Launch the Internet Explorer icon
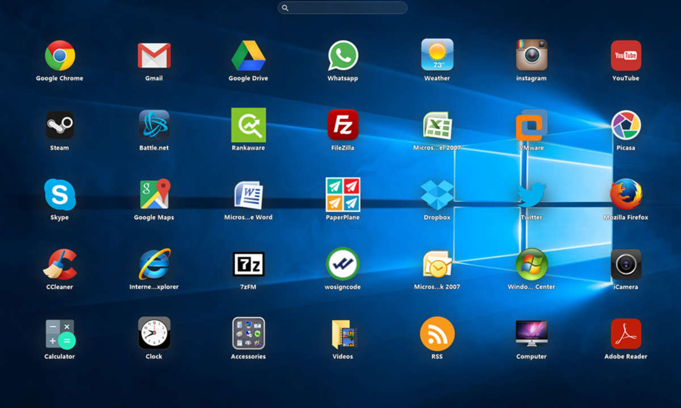The image size is (681, 408). (x=154, y=264)
